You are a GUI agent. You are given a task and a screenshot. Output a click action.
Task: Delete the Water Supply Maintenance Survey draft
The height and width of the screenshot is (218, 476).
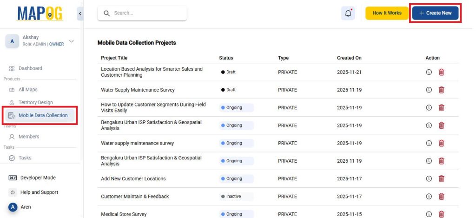tap(441, 90)
